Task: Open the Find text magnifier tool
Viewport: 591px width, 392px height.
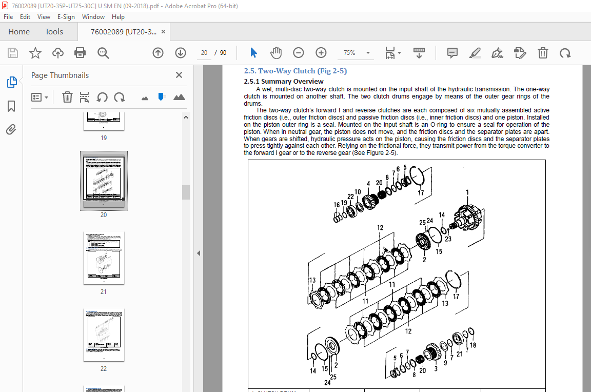Action: (x=103, y=53)
